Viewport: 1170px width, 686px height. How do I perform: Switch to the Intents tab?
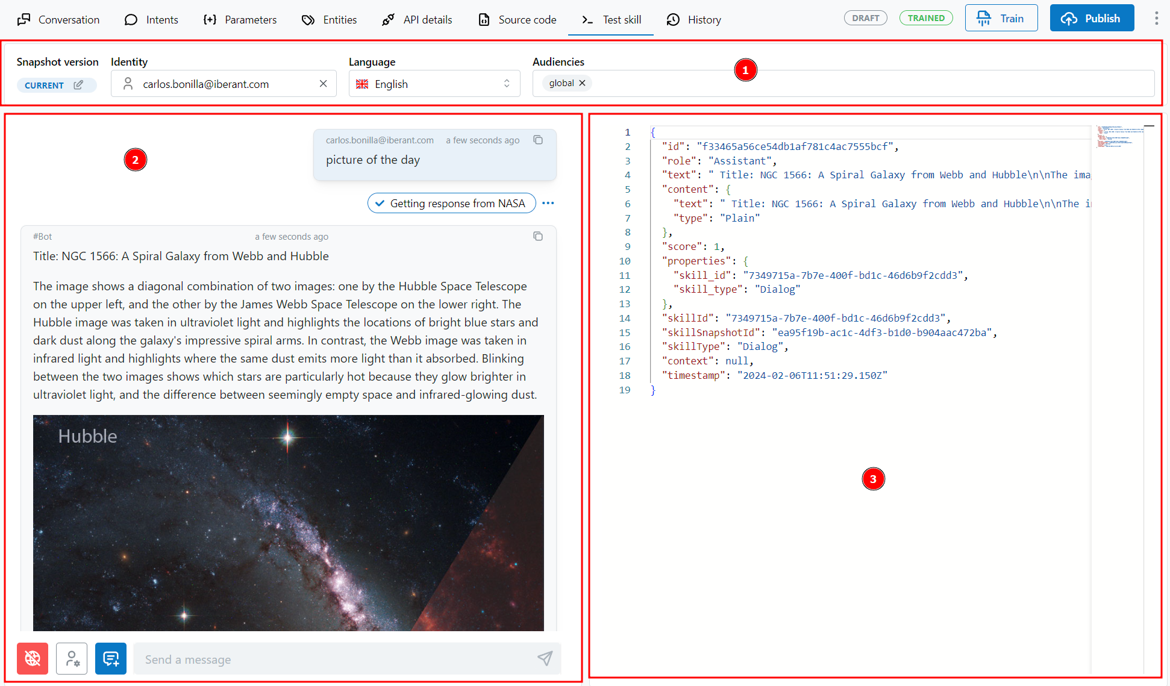[151, 19]
